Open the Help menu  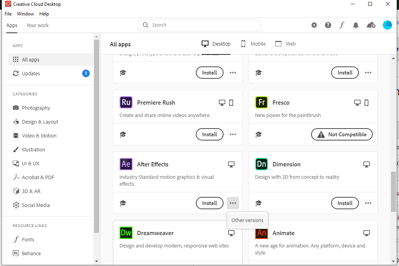44,14
